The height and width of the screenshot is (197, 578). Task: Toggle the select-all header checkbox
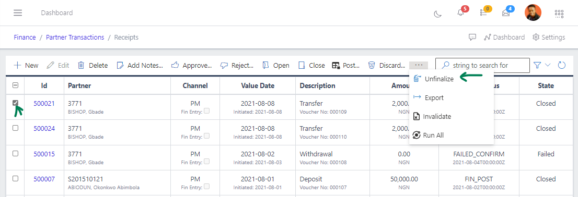[16, 85]
